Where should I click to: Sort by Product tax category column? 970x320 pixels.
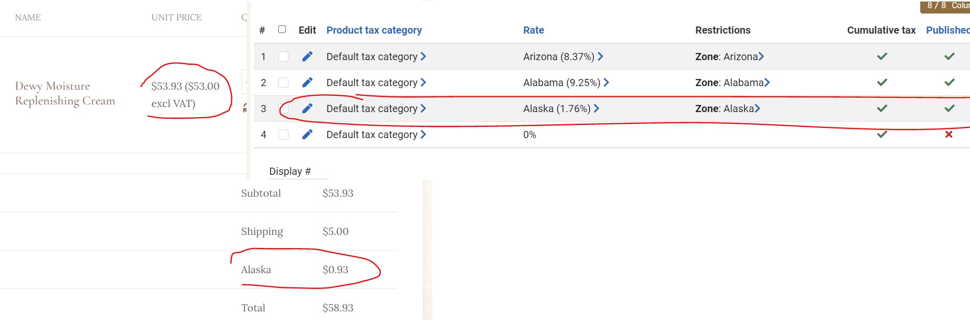(374, 30)
